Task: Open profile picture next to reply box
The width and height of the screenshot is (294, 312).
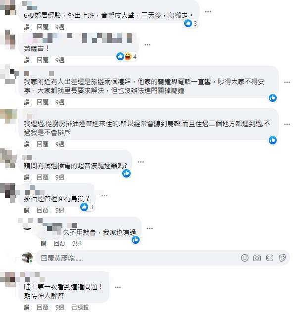Action: click(x=27, y=258)
